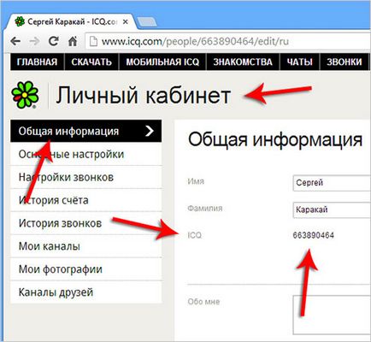Image resolution: width=371 pixels, height=342 pixels.
Task: Open ЗНАКОМСТВА menu item
Action: pyautogui.click(x=243, y=62)
